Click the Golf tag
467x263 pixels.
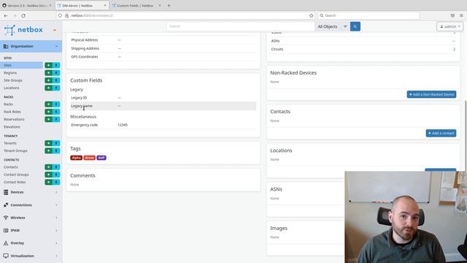coord(101,158)
